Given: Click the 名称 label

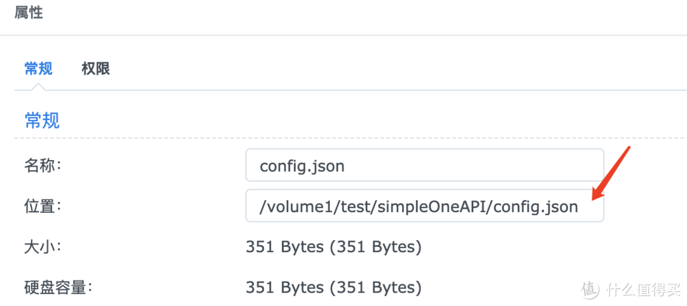Looking at the screenshot, I should click(x=42, y=166).
